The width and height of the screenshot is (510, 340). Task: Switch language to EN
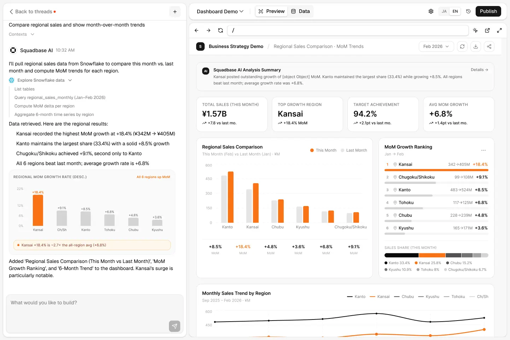455,11
